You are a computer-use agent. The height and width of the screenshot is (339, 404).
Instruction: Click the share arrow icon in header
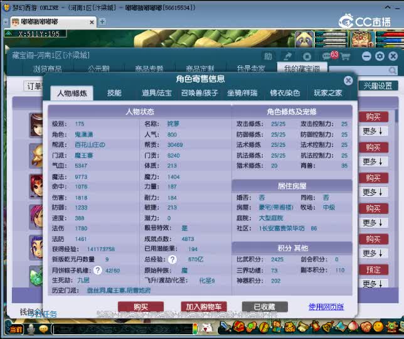(x=287, y=56)
